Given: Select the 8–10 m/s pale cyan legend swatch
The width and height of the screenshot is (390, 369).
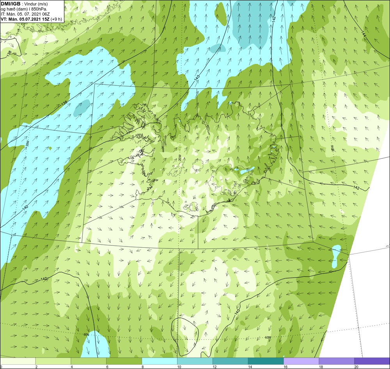Looking at the screenshot, I should tap(160, 361).
